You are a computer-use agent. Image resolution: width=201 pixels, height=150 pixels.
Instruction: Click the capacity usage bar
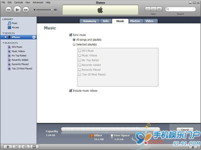(x=111, y=129)
